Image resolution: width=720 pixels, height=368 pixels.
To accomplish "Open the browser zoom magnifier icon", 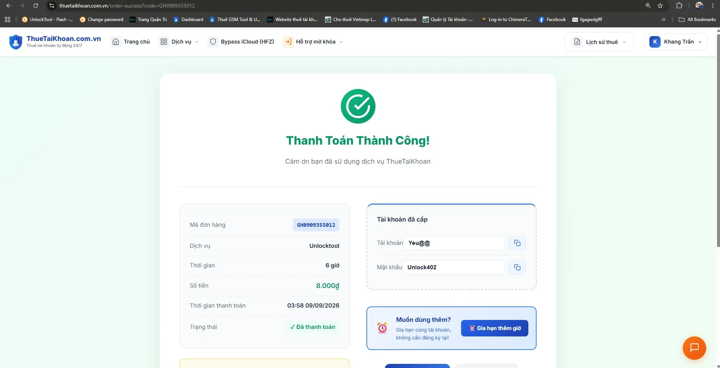I will click(648, 6).
